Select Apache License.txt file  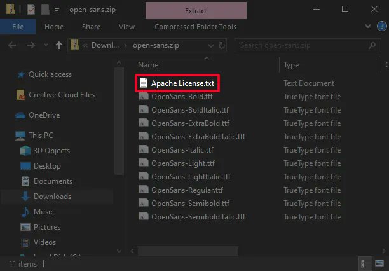point(182,83)
